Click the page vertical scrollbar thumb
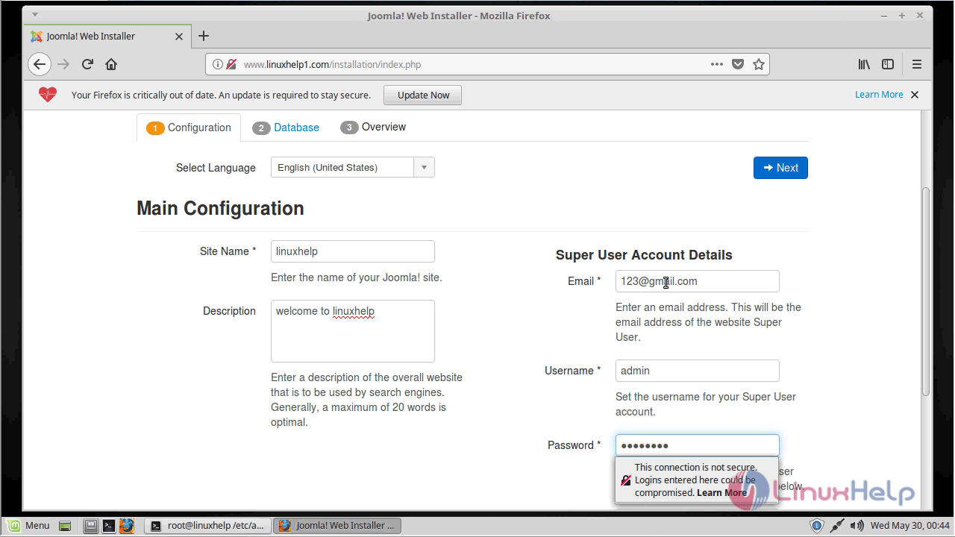 pyautogui.click(x=926, y=291)
